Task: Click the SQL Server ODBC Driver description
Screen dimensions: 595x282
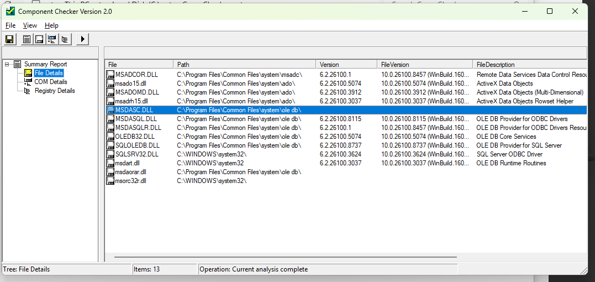Action: click(x=509, y=154)
